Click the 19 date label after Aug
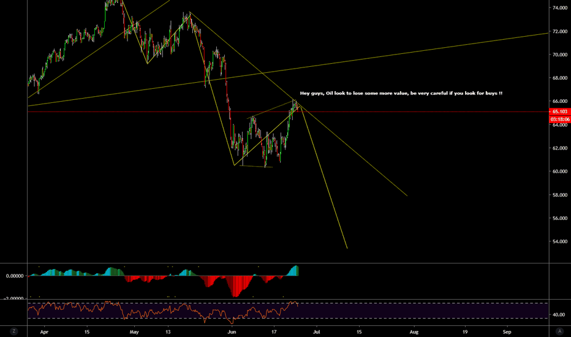This screenshot has height=337, width=571. [465, 332]
